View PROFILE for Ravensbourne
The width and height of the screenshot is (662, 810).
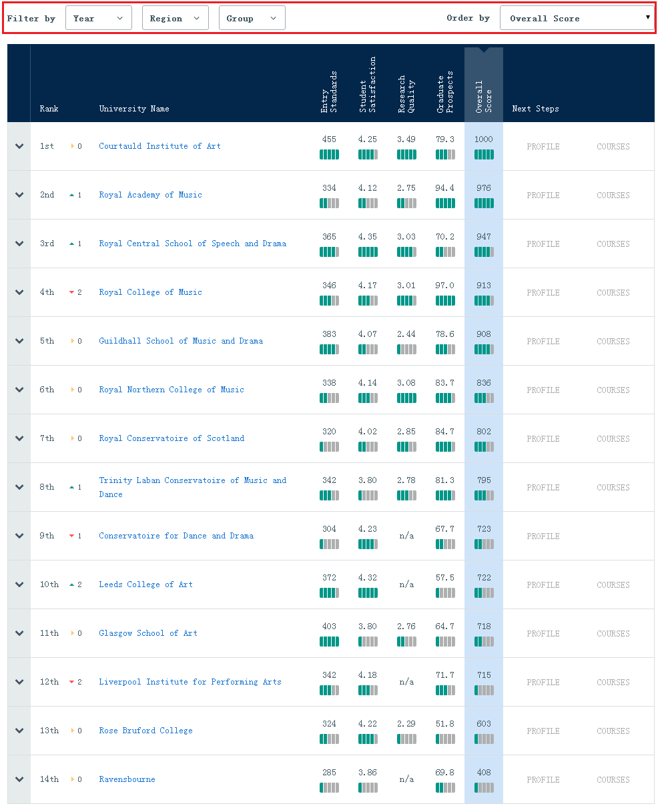pos(543,780)
